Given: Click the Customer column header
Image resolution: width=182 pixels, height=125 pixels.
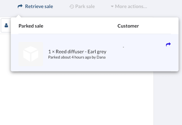Looking at the screenshot, I should click(x=128, y=26).
